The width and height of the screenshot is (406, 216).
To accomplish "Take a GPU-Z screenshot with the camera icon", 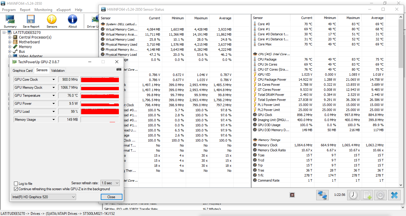I will 119,69.
